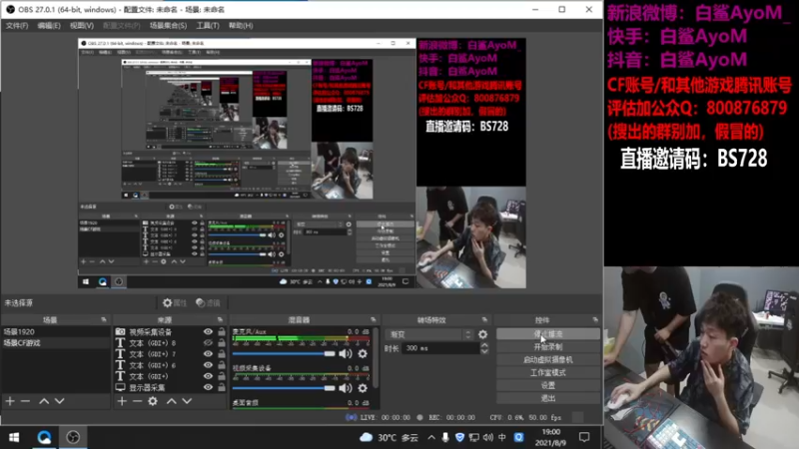Click the 时长 300 ms duration field
Image resolution: width=799 pixels, height=449 pixels.
(440, 348)
